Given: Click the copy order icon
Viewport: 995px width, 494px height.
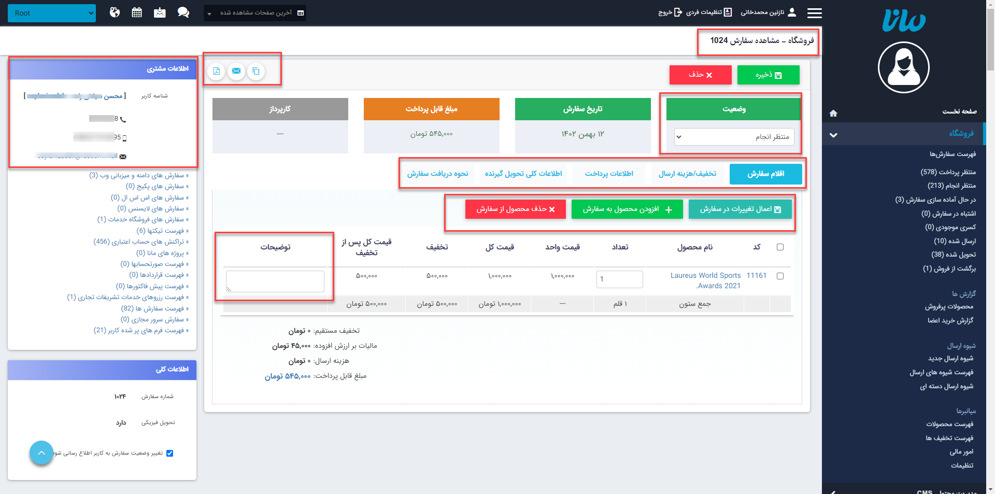Looking at the screenshot, I should click(x=256, y=71).
